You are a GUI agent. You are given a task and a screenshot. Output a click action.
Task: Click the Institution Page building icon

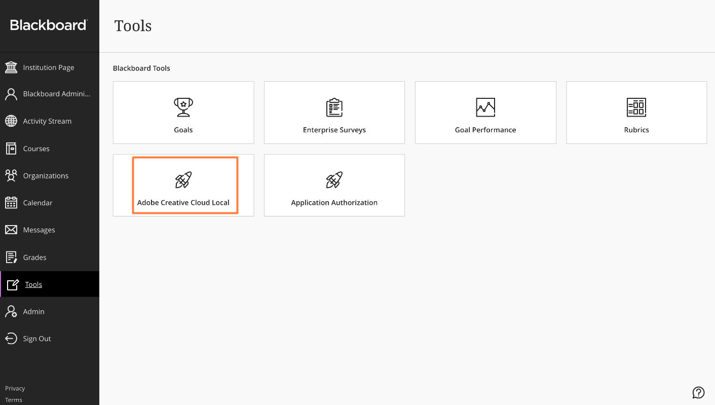tap(11, 67)
